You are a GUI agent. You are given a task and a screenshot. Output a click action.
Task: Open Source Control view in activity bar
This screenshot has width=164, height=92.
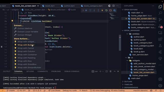(x=160, y=20)
